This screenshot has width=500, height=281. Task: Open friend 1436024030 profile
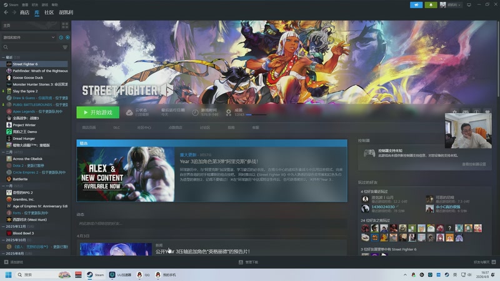coord(383,207)
